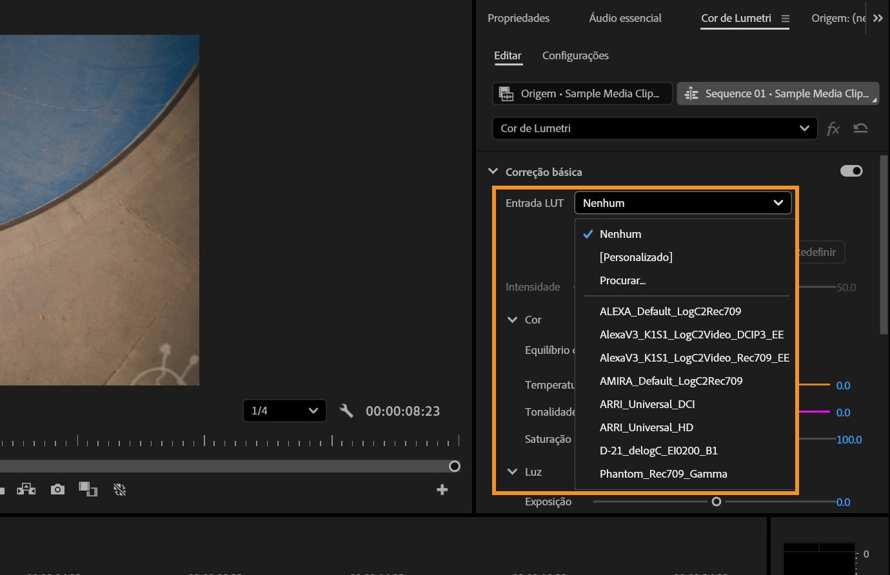Click the Origem Sample Media Clip button
Screen dimensions: 890x575
tap(582, 93)
